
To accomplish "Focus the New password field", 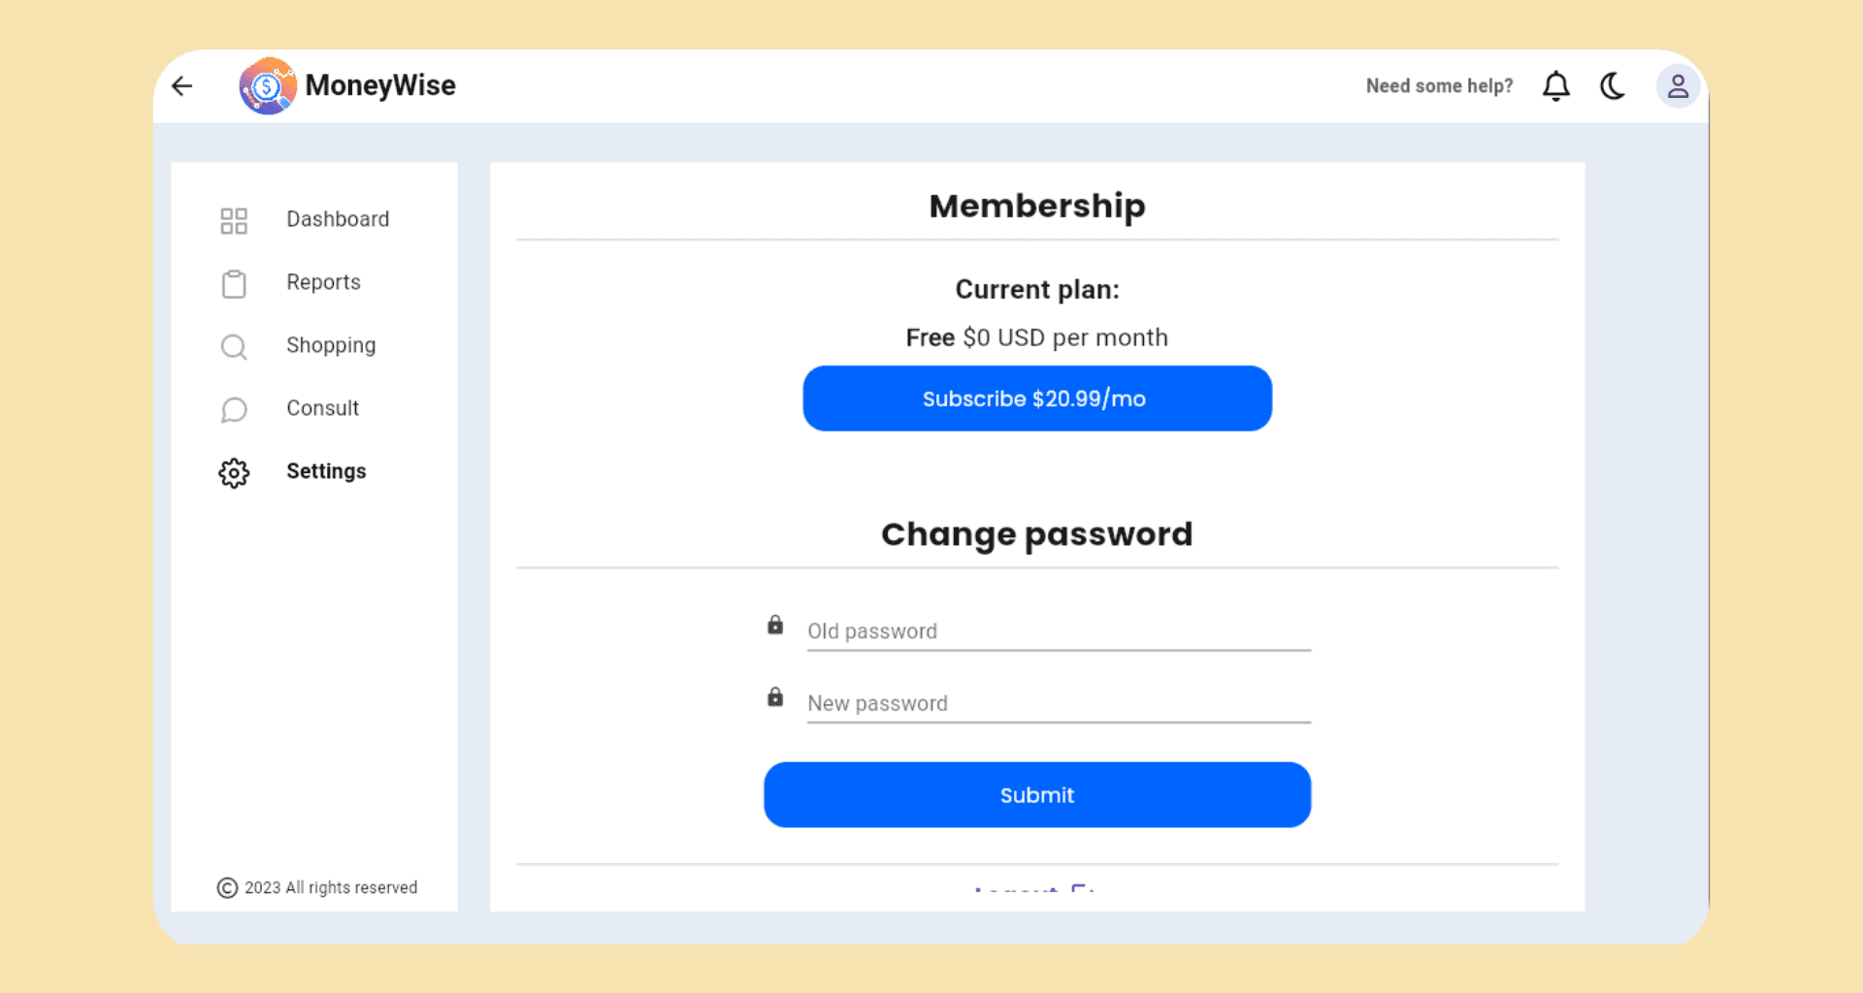I will [x=1059, y=703].
